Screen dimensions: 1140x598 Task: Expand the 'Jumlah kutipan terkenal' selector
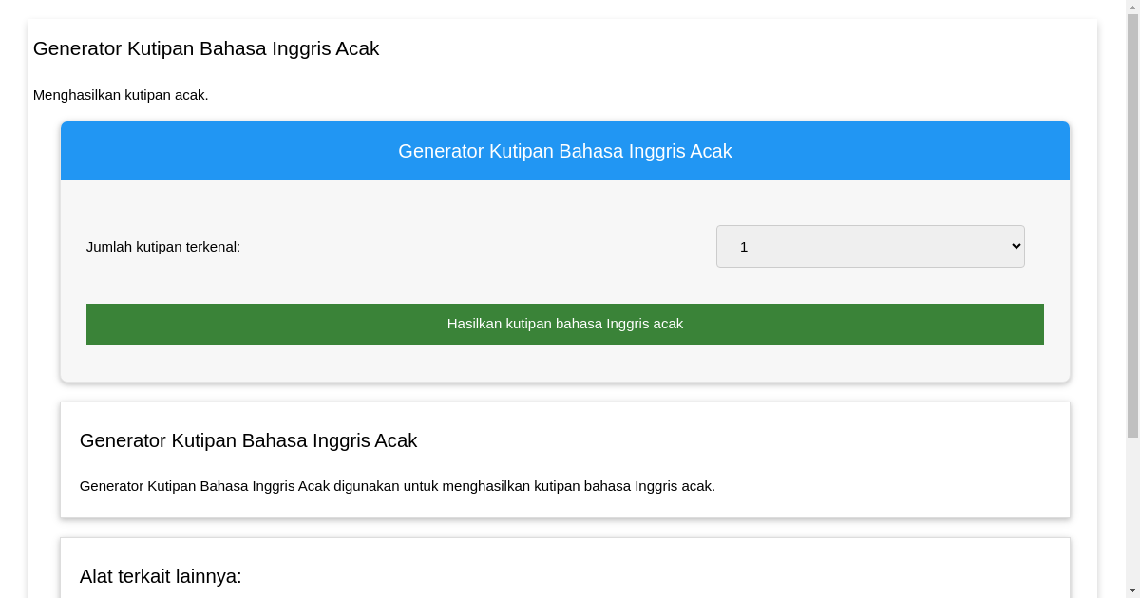click(x=869, y=246)
